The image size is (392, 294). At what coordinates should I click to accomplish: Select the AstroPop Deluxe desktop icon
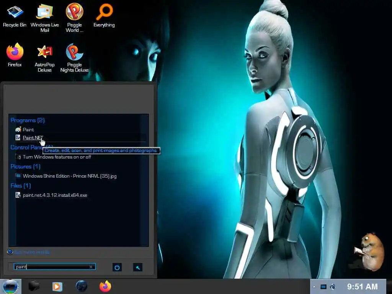pos(44,58)
